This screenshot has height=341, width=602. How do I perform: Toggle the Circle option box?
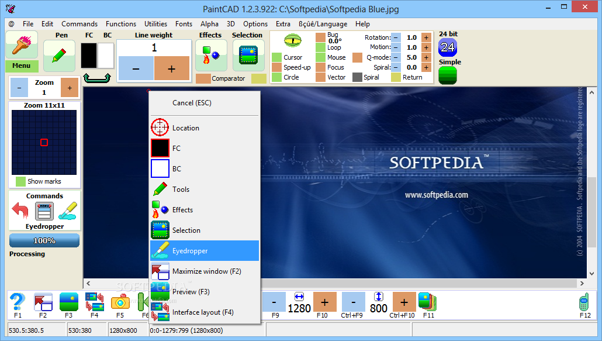click(x=276, y=77)
